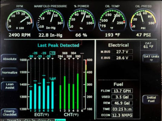Click the CHT(°F) axis label
The height and width of the screenshot is (121, 162).
point(71,115)
